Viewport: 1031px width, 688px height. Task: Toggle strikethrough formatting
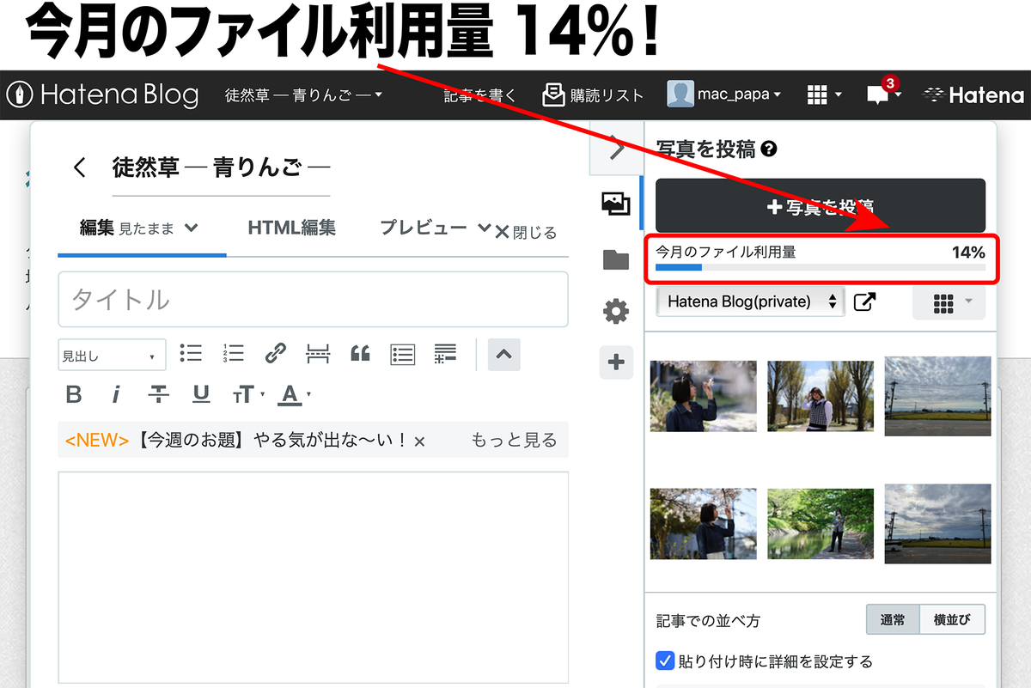pos(158,395)
